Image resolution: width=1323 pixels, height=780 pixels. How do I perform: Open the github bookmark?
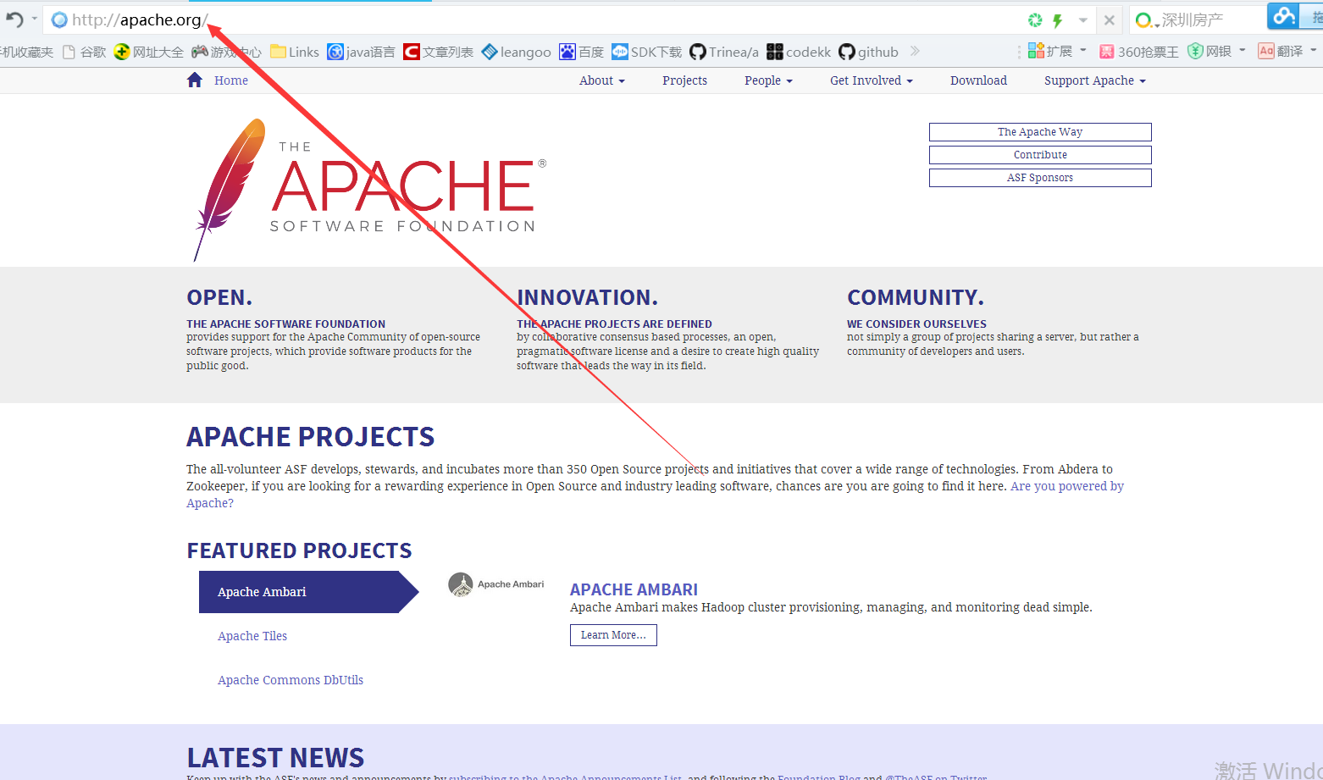click(868, 52)
